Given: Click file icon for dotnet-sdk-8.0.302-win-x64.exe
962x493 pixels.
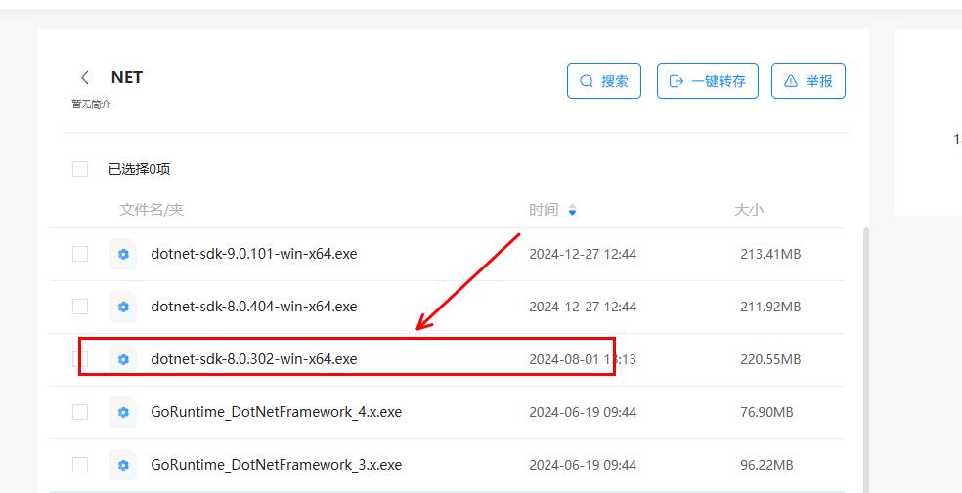Looking at the screenshot, I should click(123, 359).
